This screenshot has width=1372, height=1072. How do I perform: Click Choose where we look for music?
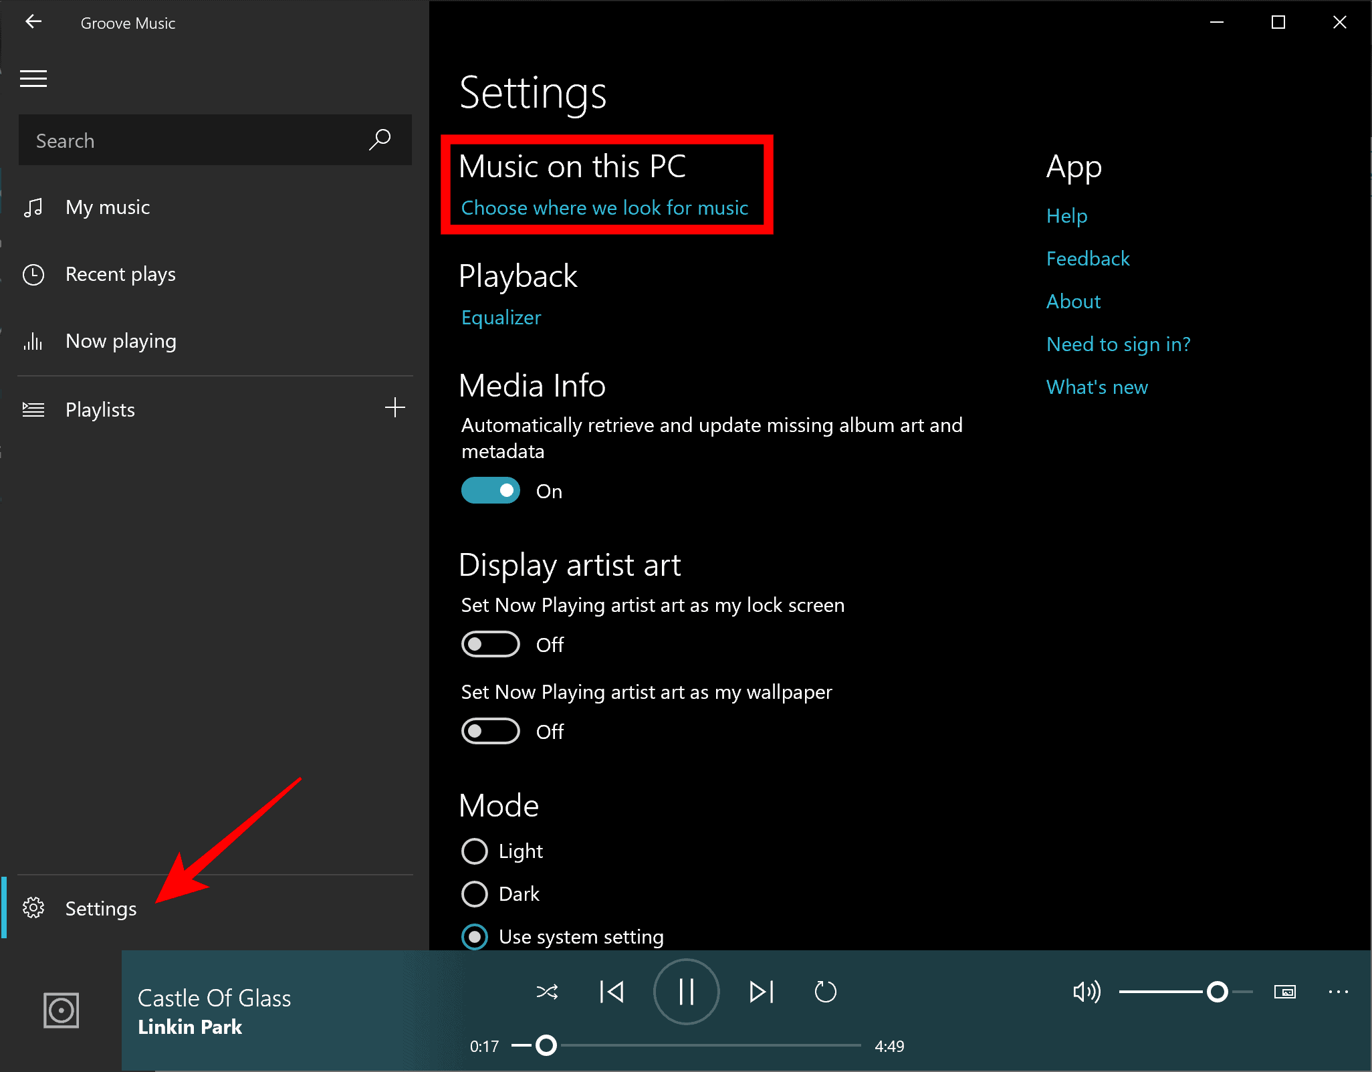[x=604, y=208]
